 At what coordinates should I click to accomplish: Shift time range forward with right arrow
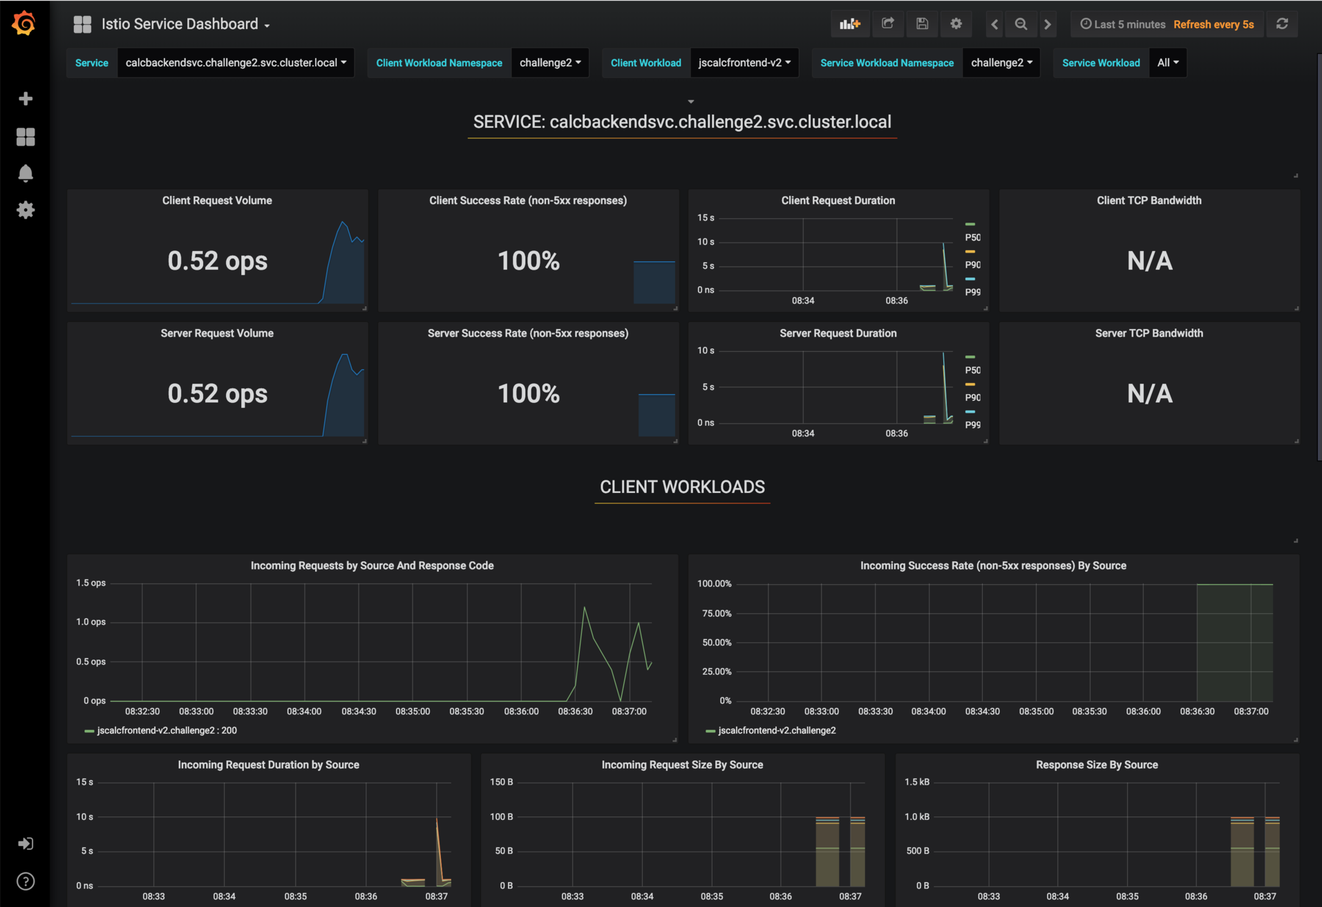coord(1048,24)
